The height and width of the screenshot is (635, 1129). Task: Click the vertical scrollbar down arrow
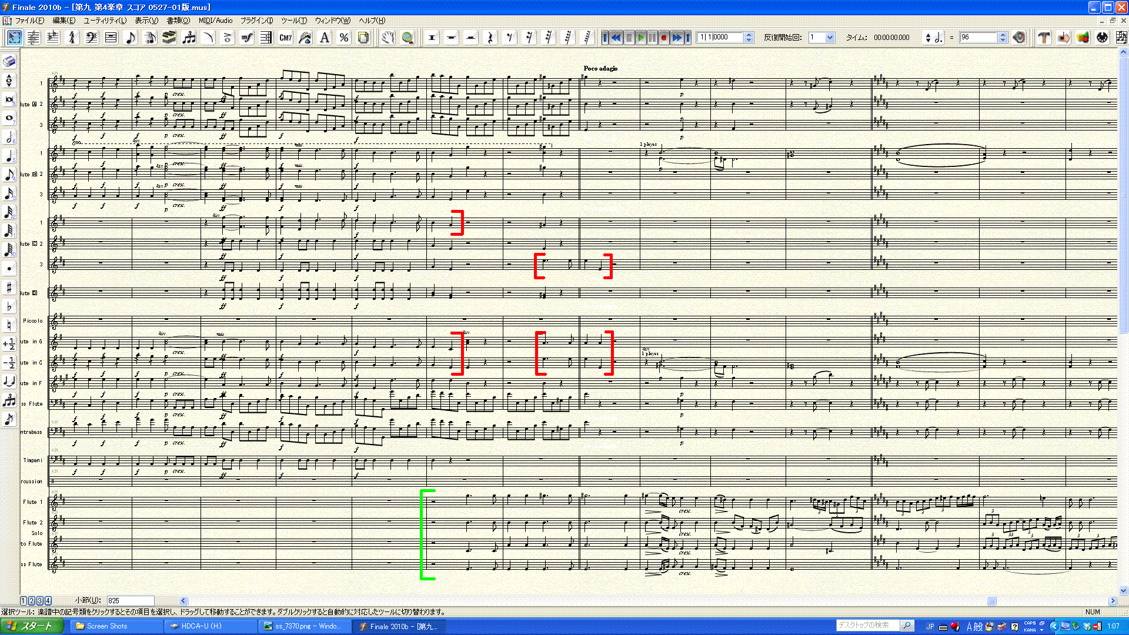pyautogui.click(x=1123, y=590)
